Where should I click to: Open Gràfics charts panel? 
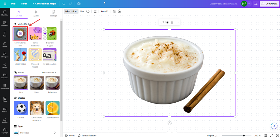[5, 120]
